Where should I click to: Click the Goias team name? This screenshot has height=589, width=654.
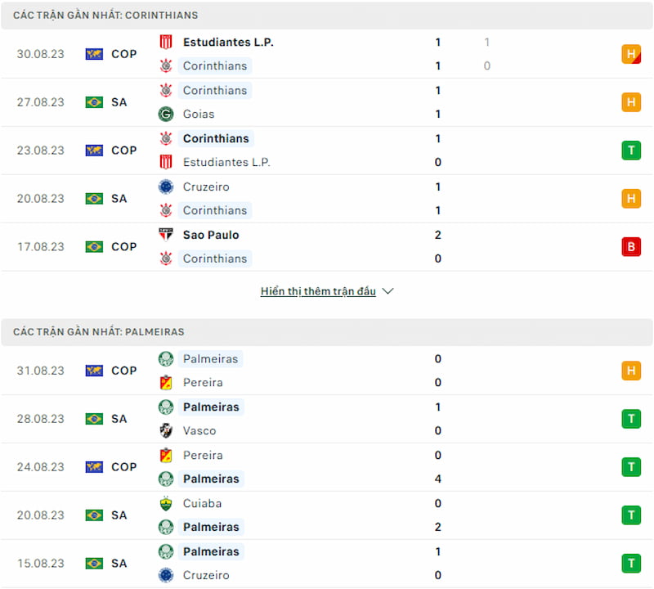[199, 114]
